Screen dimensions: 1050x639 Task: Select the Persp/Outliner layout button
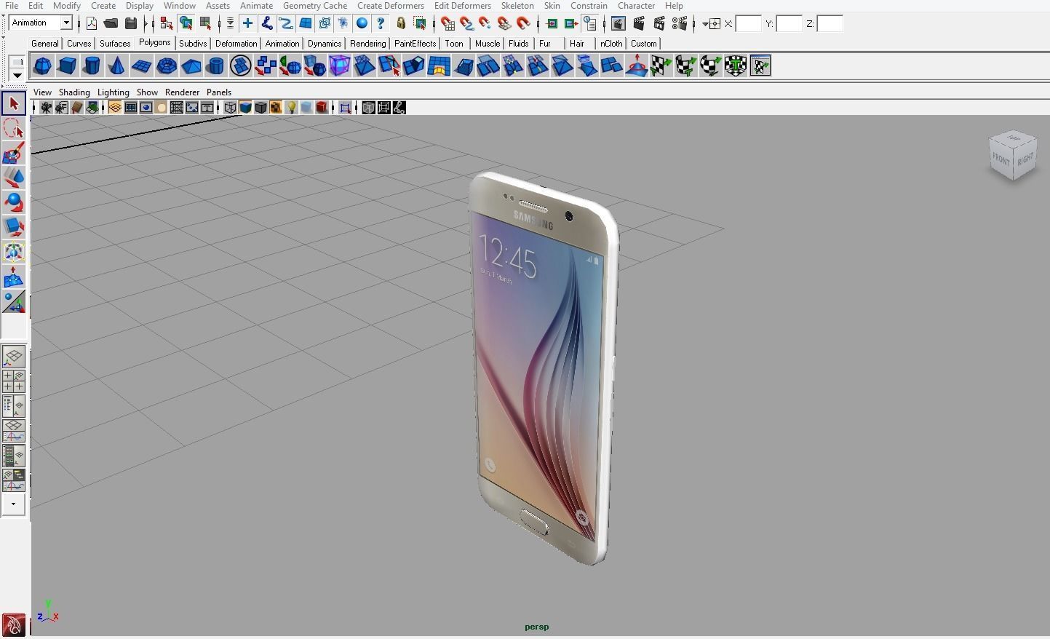click(13, 406)
